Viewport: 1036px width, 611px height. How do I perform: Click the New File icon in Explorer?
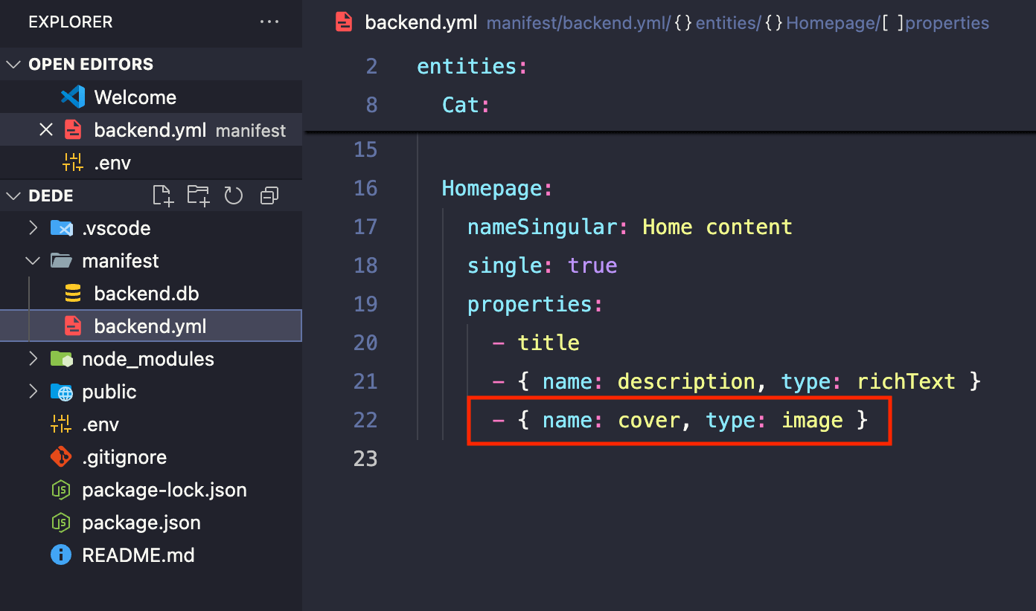[x=162, y=195]
